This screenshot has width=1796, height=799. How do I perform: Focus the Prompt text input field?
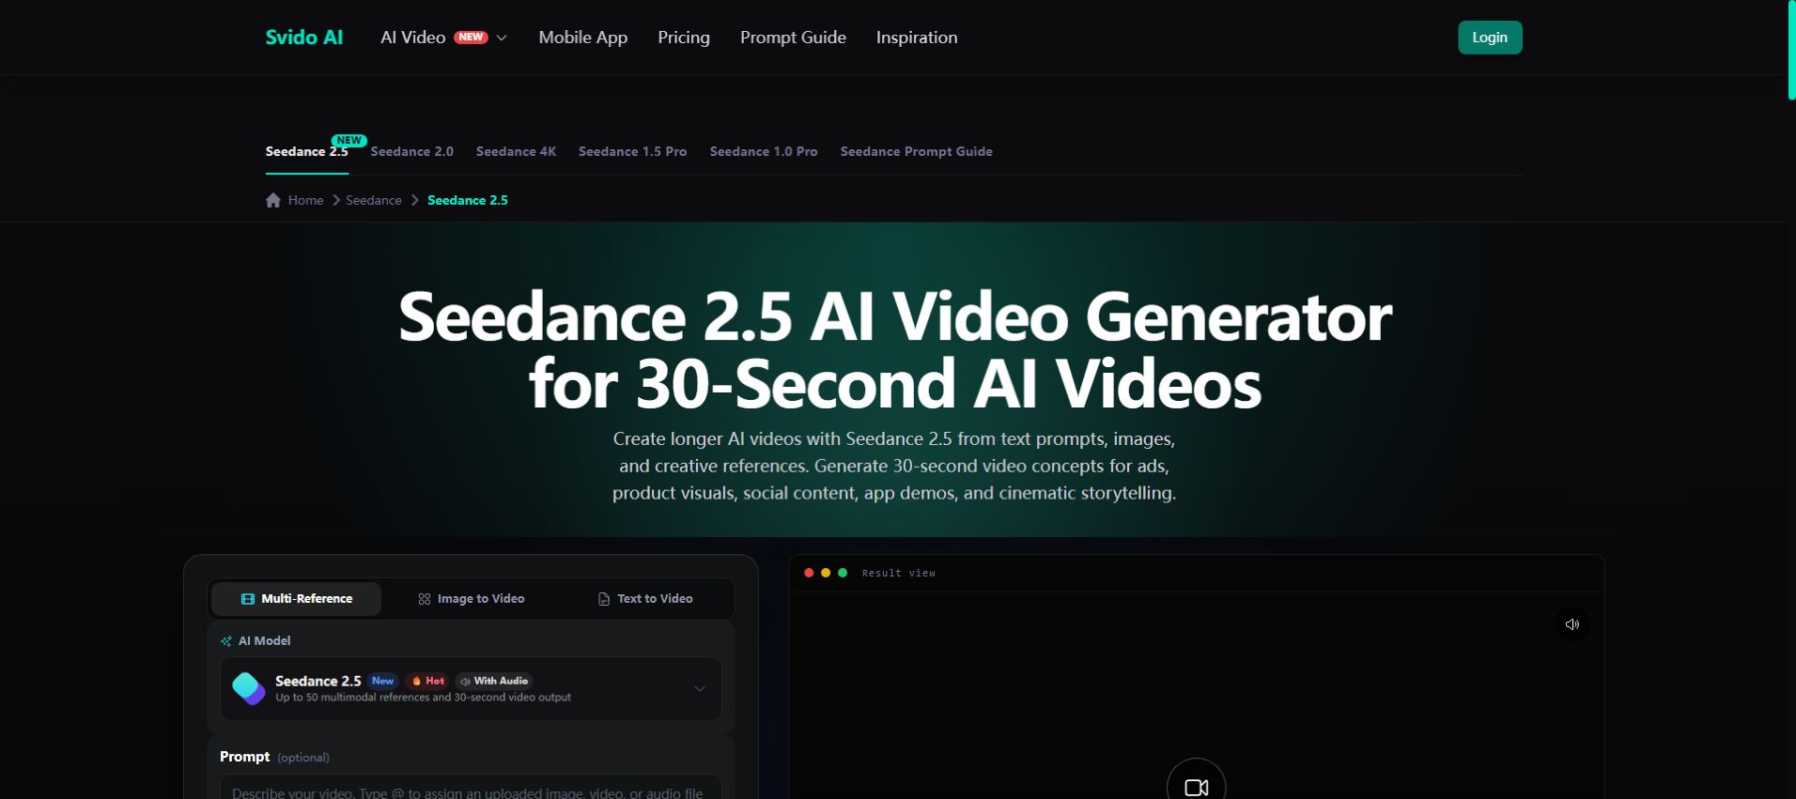tap(471, 787)
